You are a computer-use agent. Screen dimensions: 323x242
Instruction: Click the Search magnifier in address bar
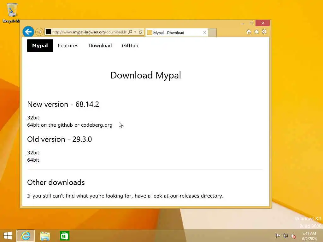pyautogui.click(x=130, y=32)
